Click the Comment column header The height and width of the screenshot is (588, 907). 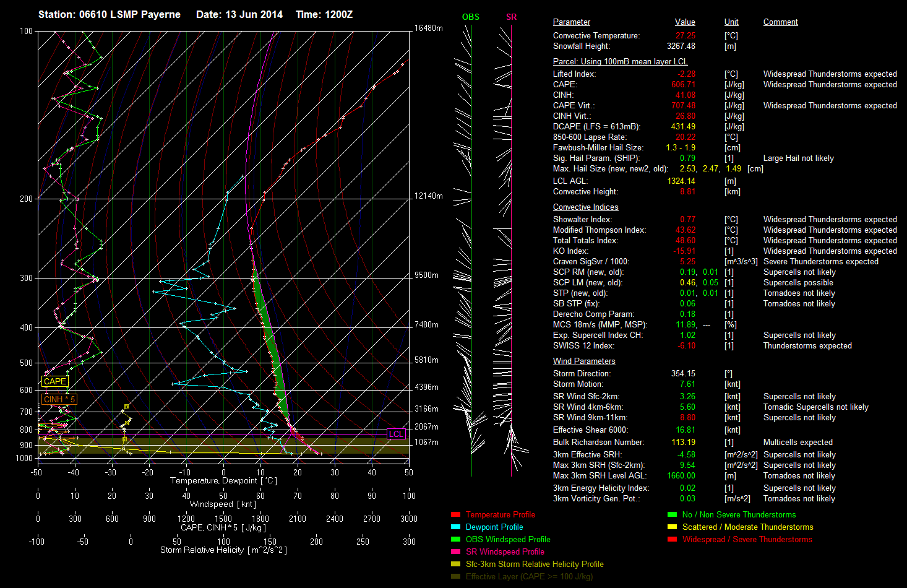point(780,22)
